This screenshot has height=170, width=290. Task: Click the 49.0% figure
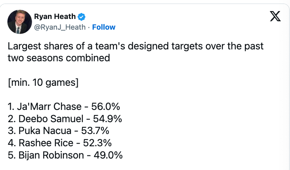tap(108, 155)
